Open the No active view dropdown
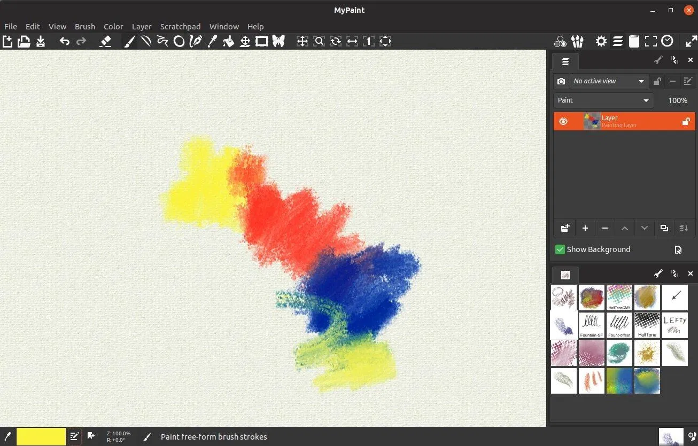The width and height of the screenshot is (698, 446). click(x=608, y=81)
